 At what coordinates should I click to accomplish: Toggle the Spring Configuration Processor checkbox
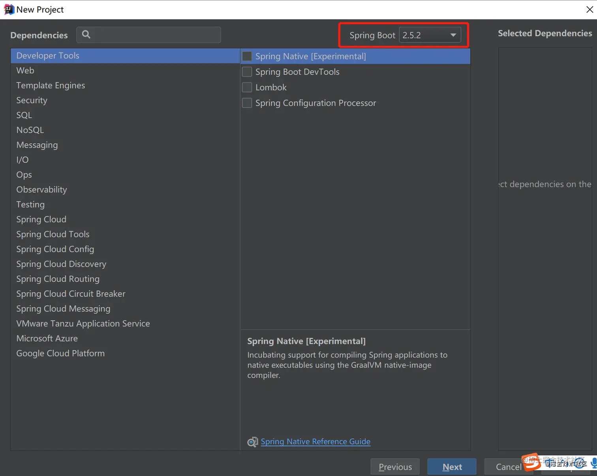pyautogui.click(x=247, y=103)
